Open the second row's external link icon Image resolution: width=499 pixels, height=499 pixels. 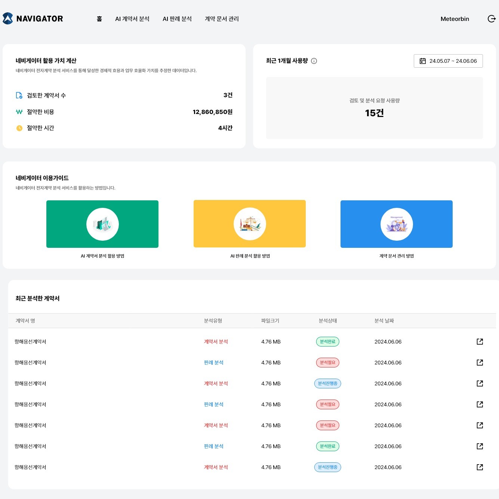(x=480, y=363)
